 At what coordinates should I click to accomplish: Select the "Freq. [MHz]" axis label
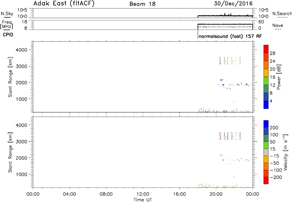pos(7,24)
